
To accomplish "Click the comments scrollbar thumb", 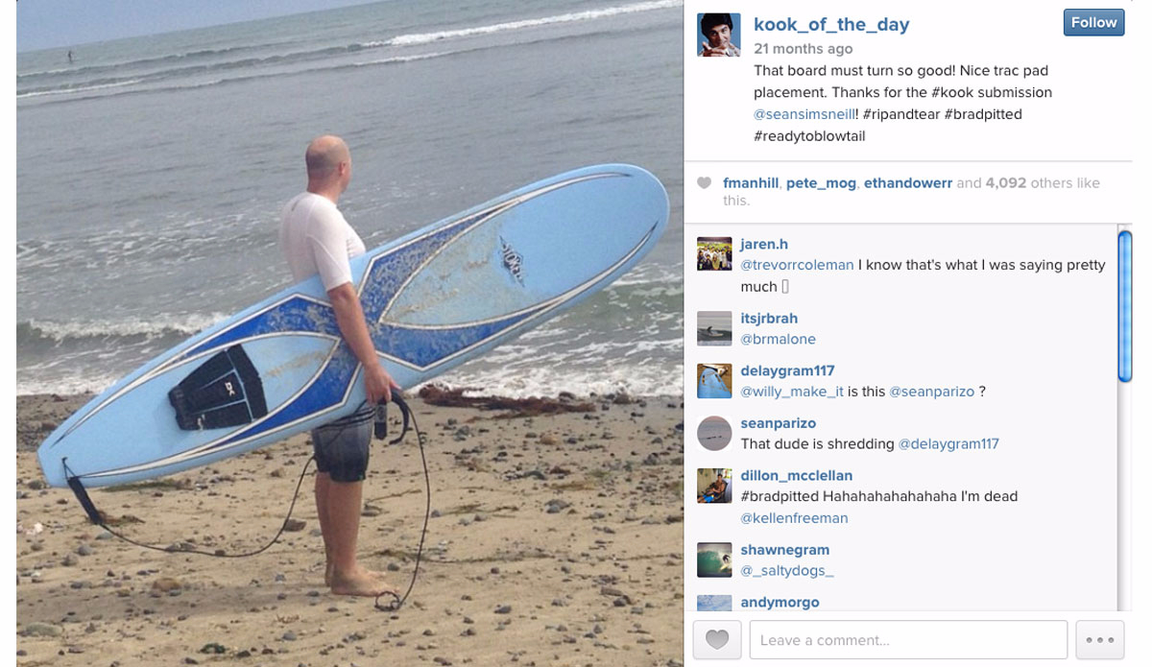I will pos(1125,307).
